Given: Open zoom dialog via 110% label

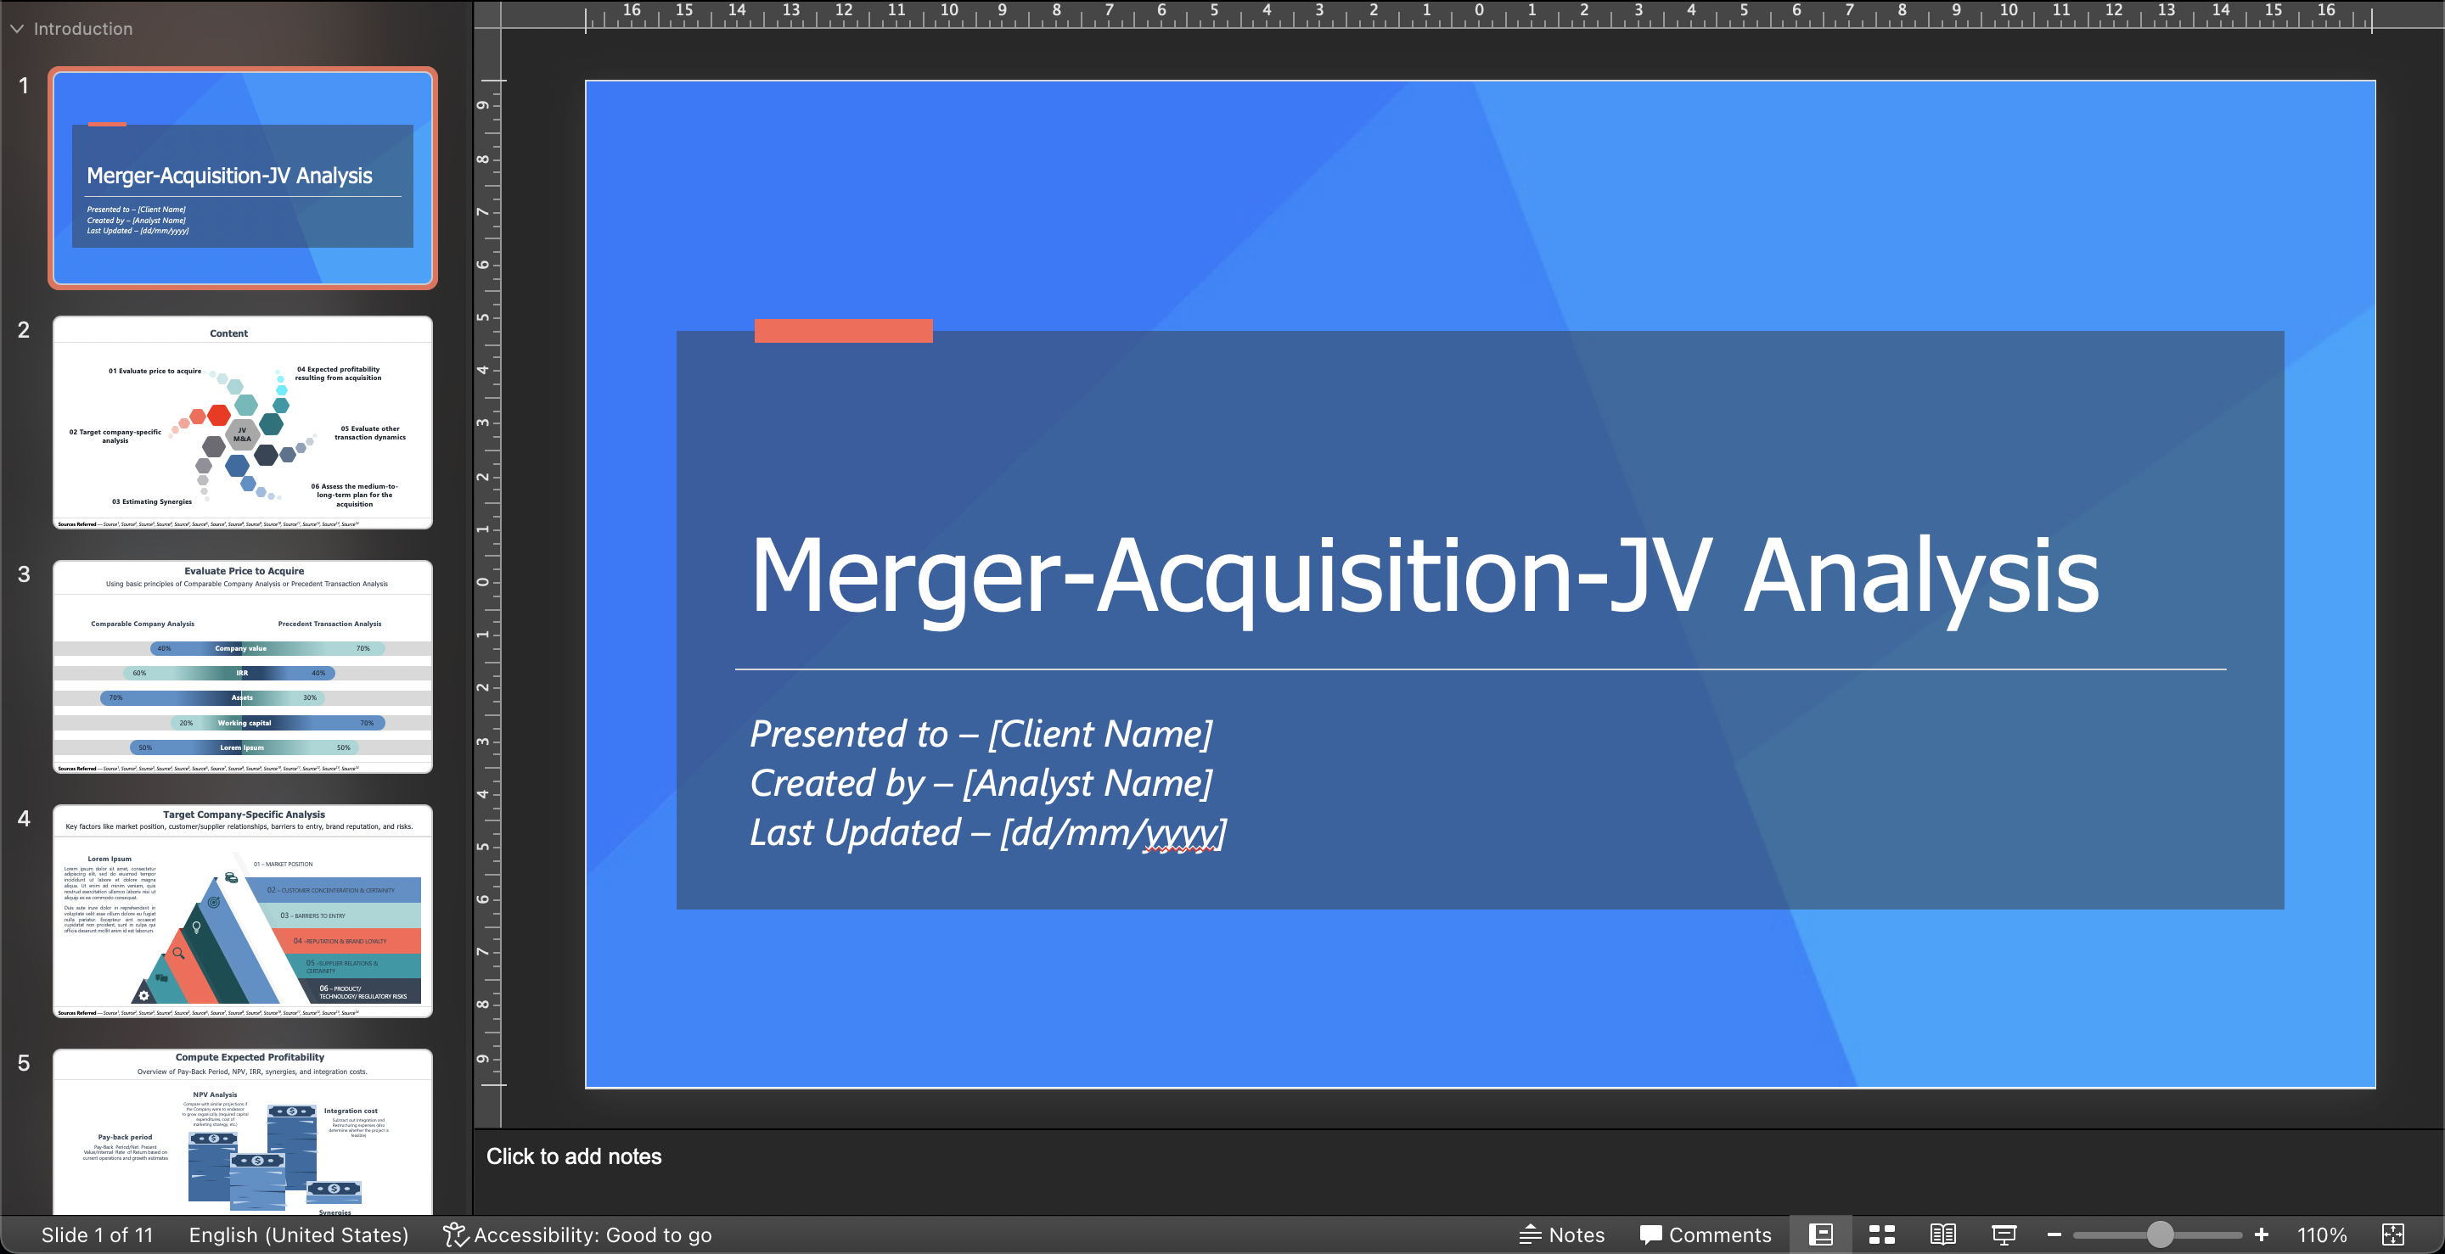Looking at the screenshot, I should (x=2322, y=1234).
